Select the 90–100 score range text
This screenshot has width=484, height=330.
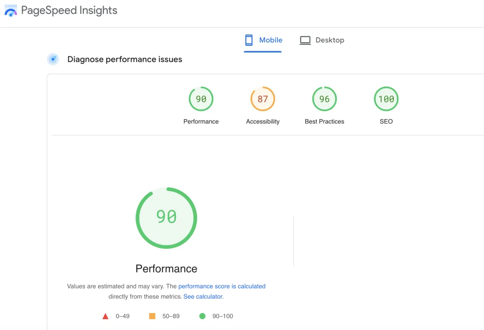[x=223, y=316]
